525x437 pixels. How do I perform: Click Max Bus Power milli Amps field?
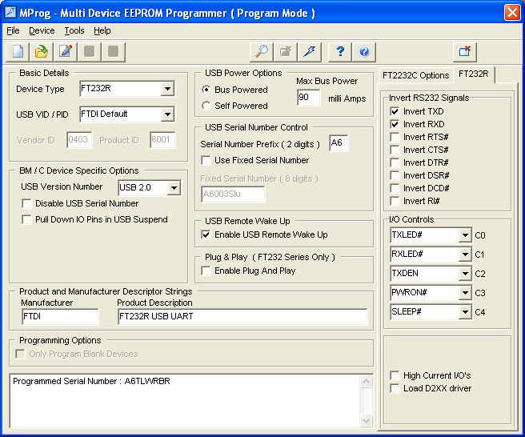308,98
